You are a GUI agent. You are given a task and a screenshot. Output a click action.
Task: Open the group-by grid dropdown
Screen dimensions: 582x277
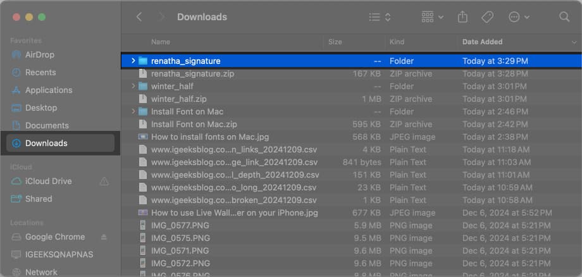433,17
